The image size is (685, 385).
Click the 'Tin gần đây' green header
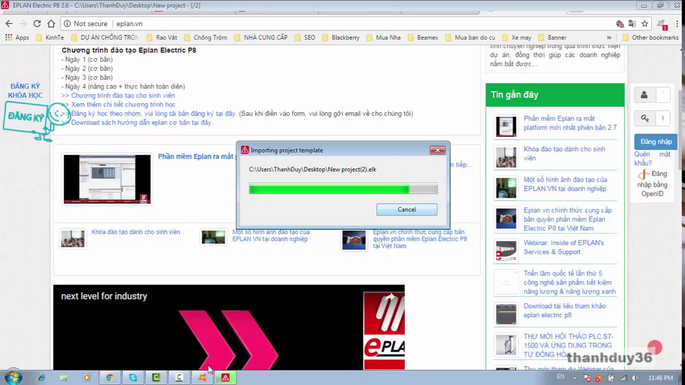click(x=555, y=95)
